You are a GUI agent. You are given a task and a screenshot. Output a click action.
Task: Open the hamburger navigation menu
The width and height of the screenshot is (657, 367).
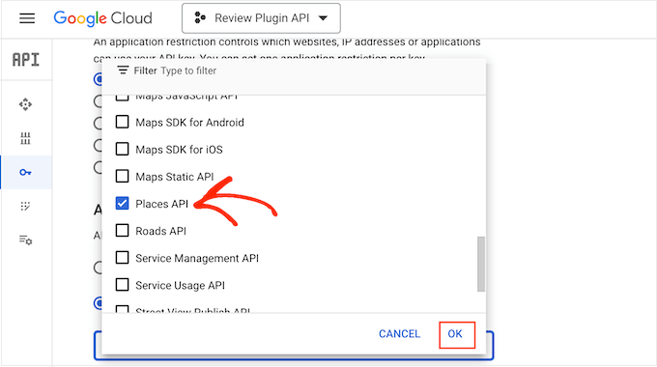(27, 18)
